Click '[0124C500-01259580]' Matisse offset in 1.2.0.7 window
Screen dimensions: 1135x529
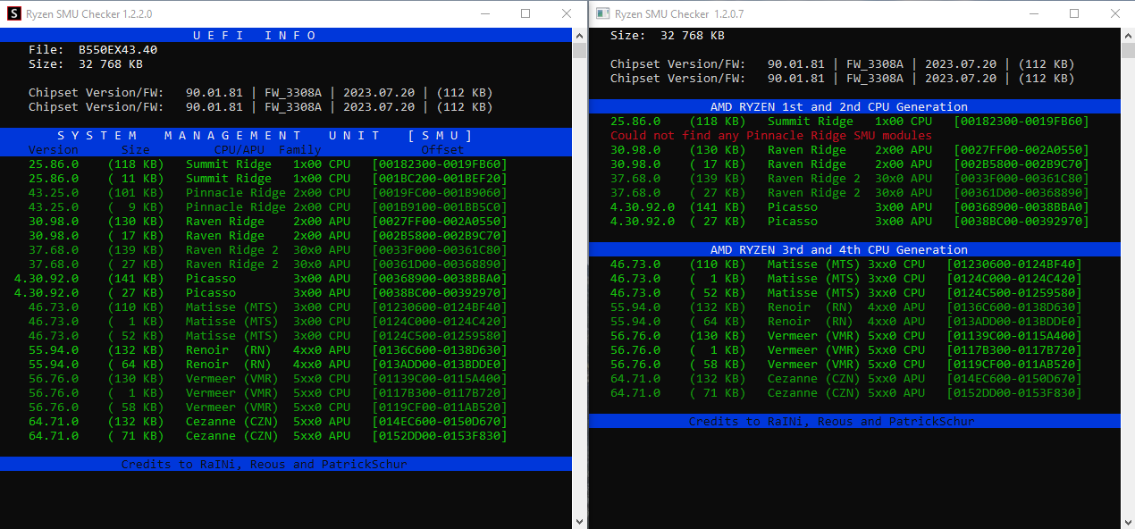pos(1014,293)
